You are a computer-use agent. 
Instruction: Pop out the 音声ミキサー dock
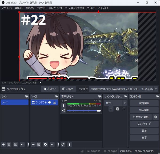coord(100,97)
